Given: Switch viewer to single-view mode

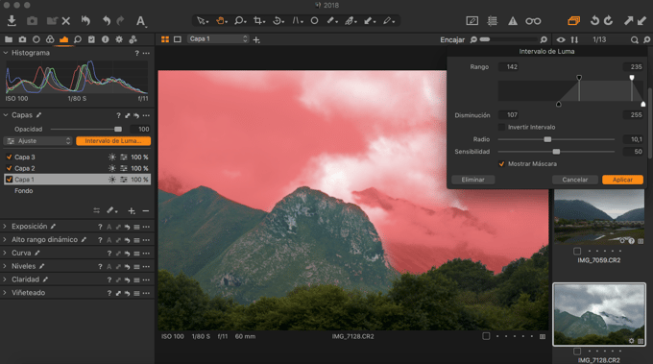Looking at the screenshot, I should coord(178,39).
